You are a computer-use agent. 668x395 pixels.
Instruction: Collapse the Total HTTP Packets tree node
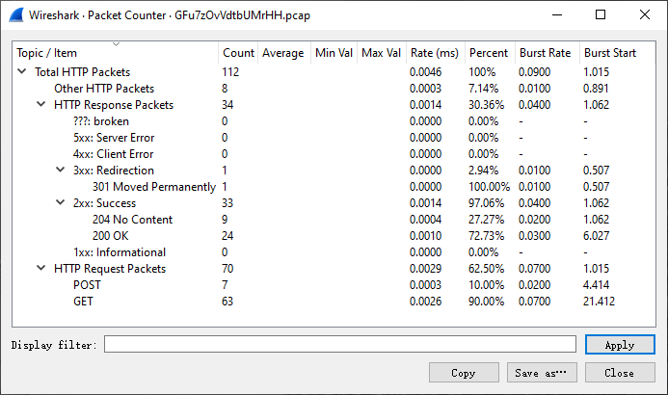click(22, 71)
